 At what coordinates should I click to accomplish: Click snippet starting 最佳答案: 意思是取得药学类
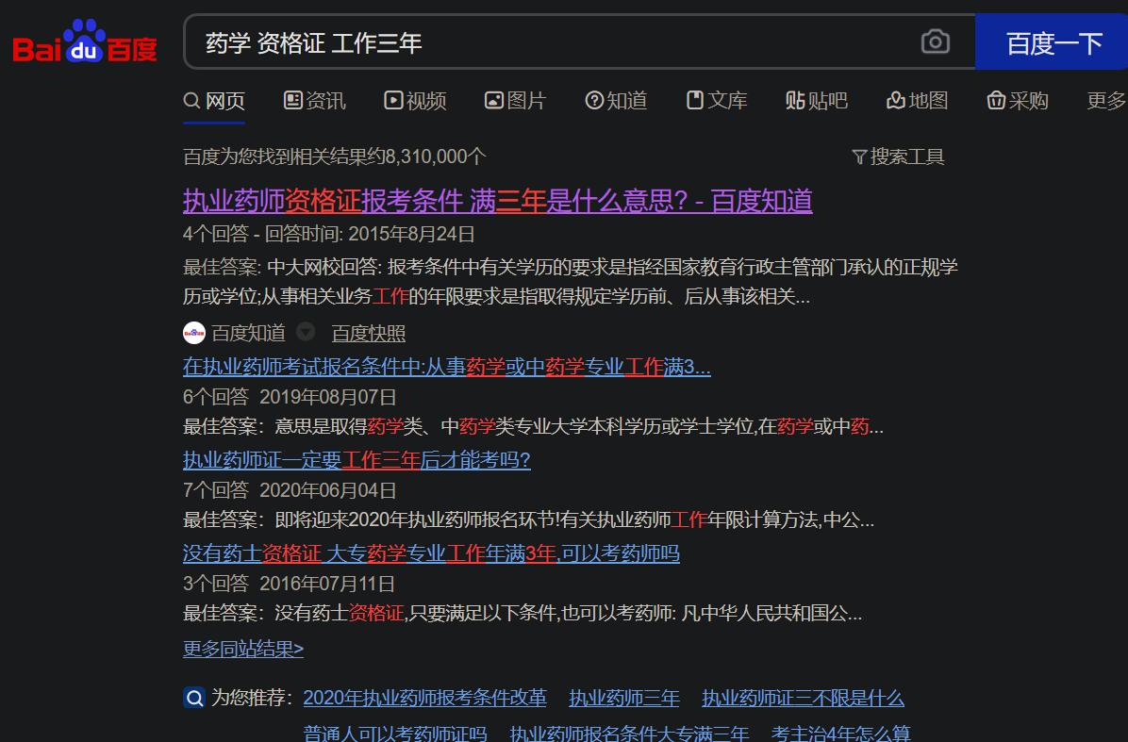533,427
